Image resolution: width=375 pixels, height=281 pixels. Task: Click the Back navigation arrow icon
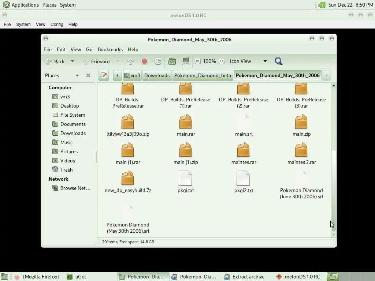(x=48, y=61)
